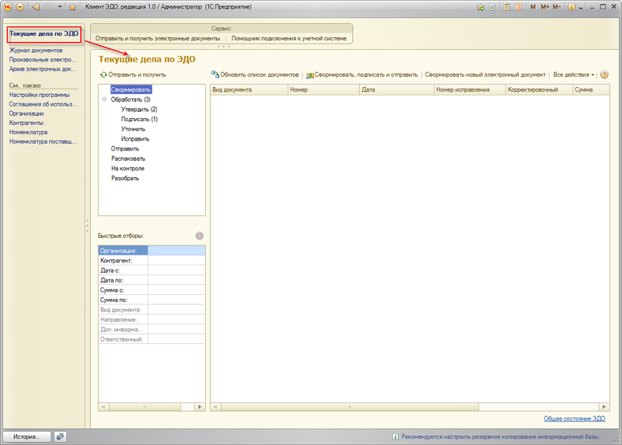Click Отправить и получить button

[x=132, y=75]
